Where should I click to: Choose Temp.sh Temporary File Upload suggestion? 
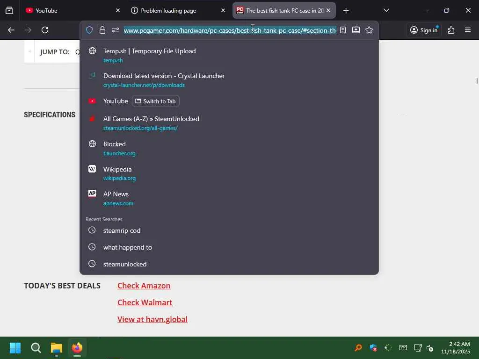[x=229, y=55]
